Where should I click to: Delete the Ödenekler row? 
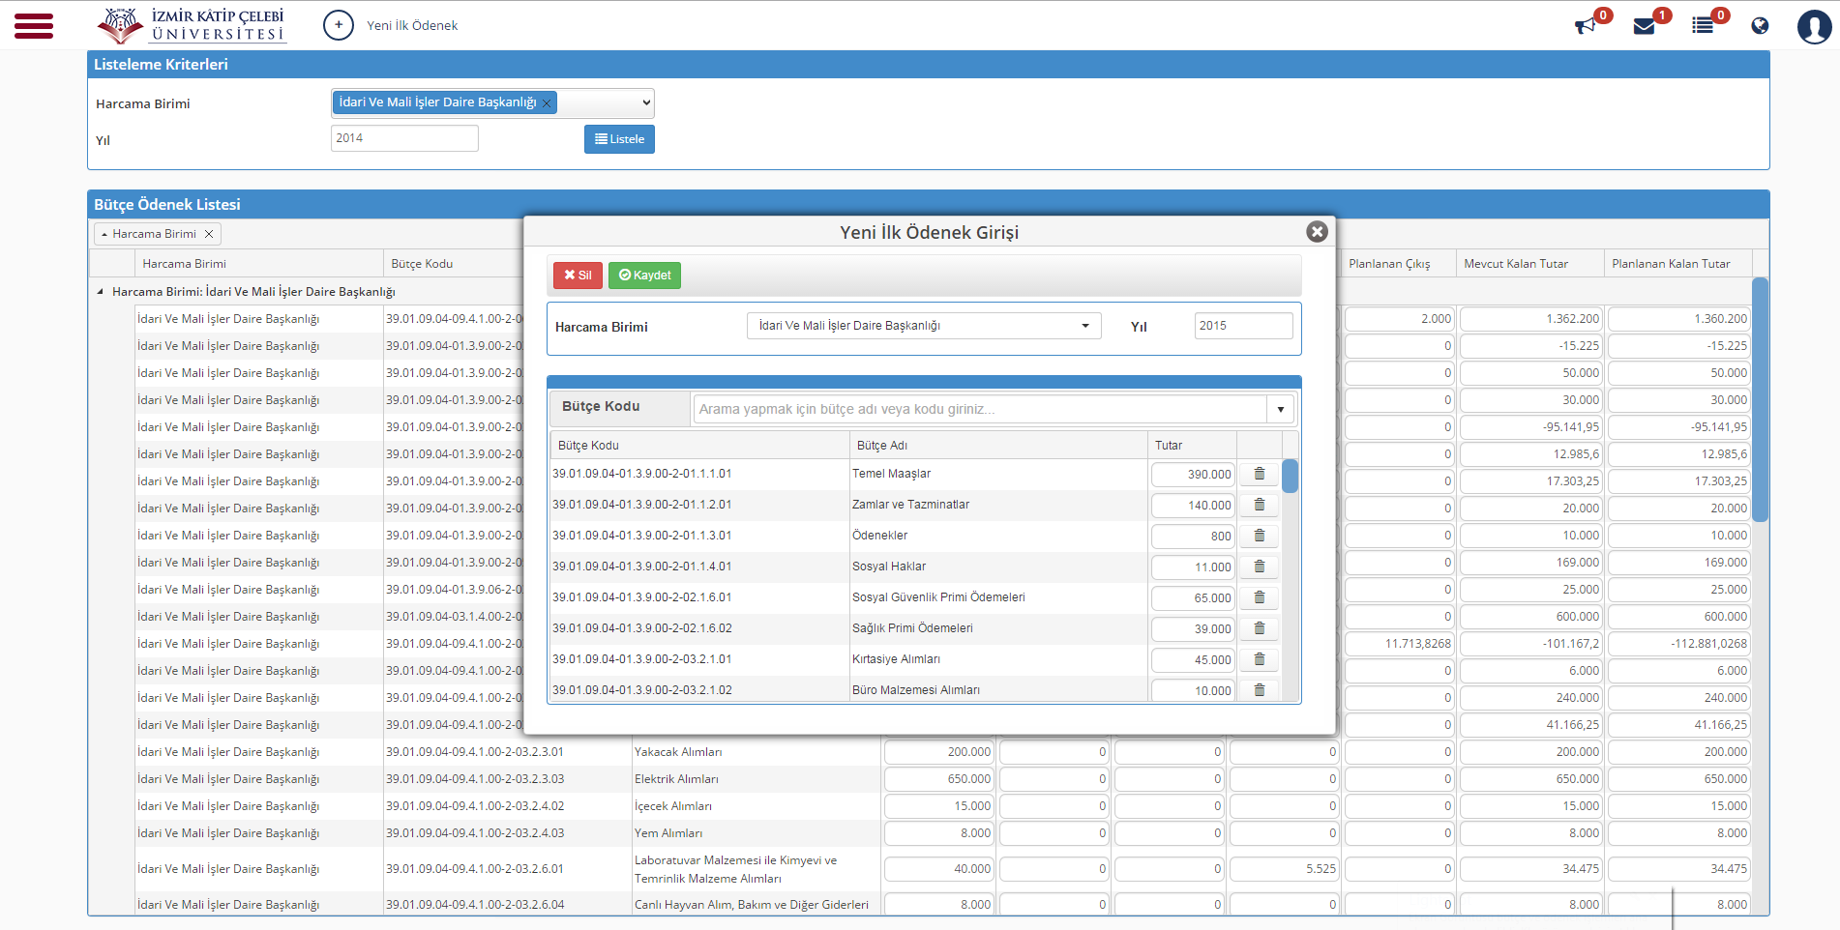1260,536
